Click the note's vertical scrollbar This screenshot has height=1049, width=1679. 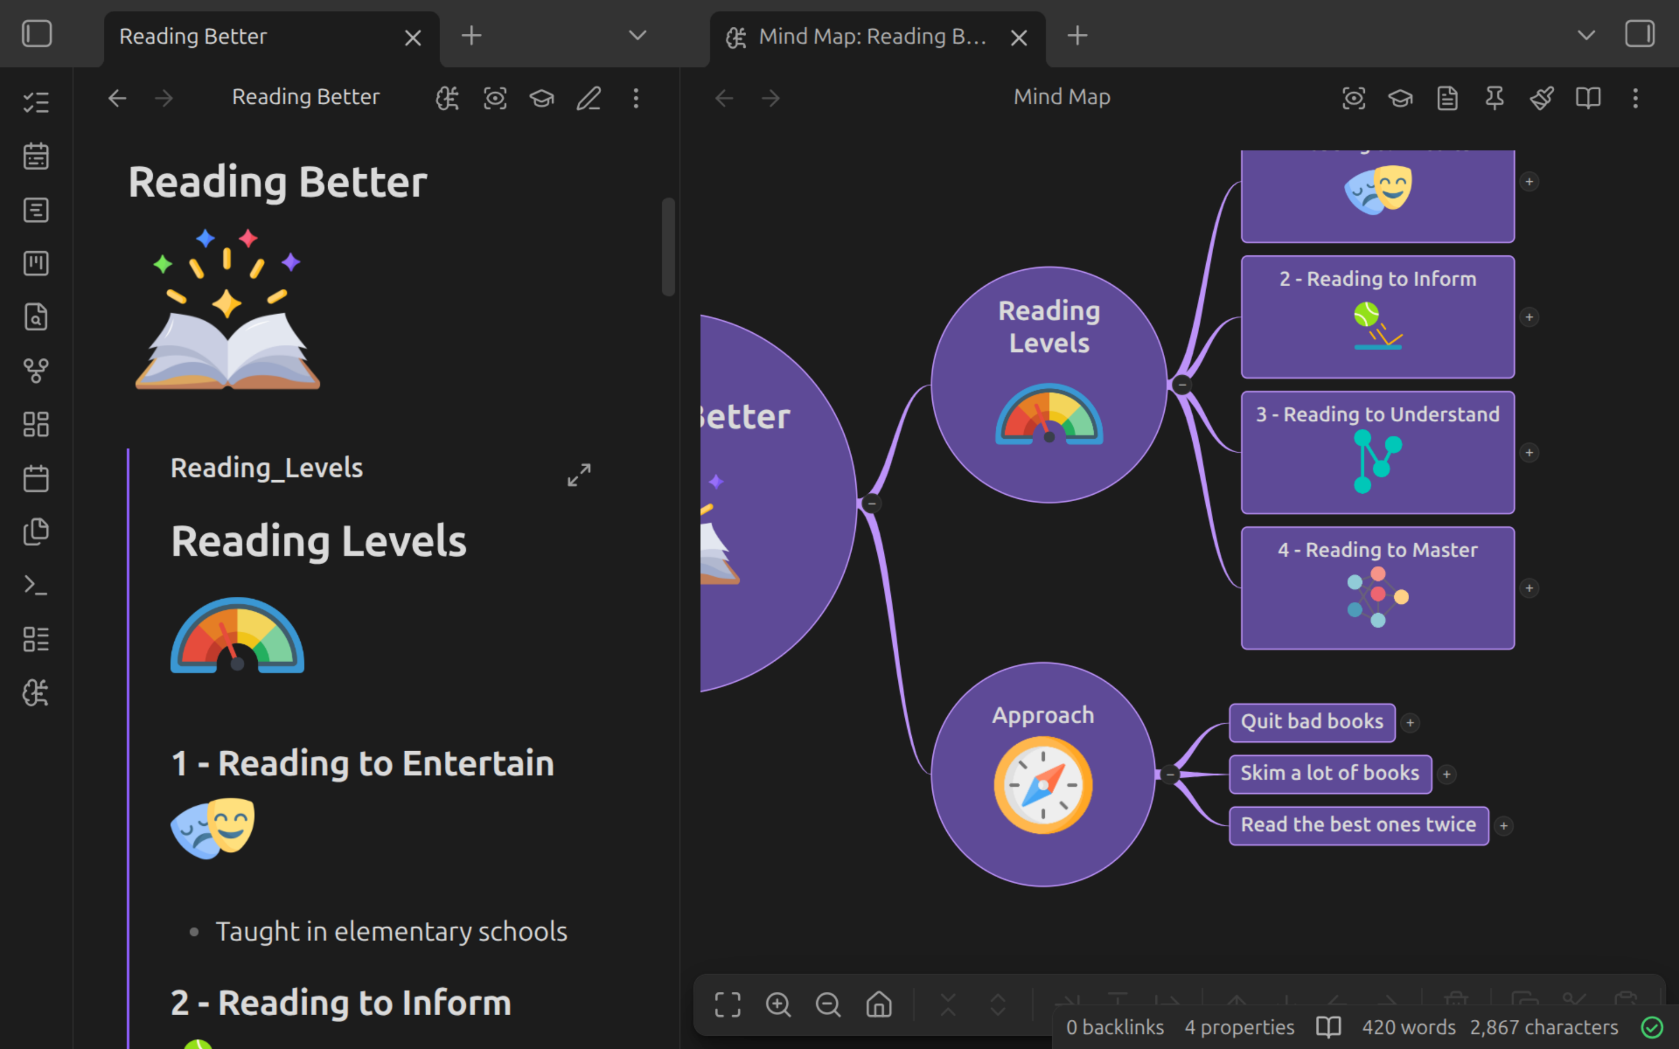[x=668, y=247]
